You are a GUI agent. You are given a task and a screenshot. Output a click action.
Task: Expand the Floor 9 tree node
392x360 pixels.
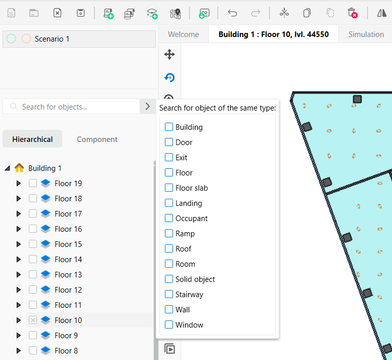19,336
